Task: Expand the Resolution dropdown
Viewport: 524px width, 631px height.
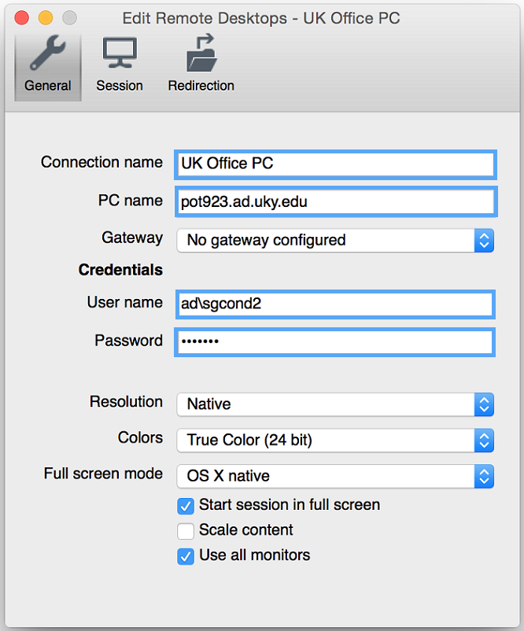Action: [x=335, y=404]
